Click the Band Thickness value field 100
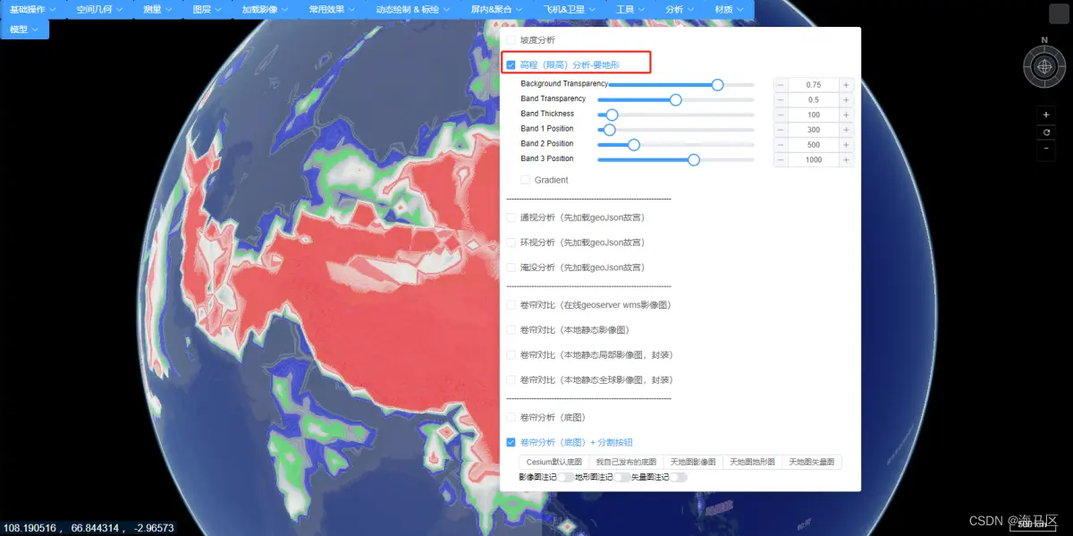This screenshot has width=1073, height=536. click(814, 115)
